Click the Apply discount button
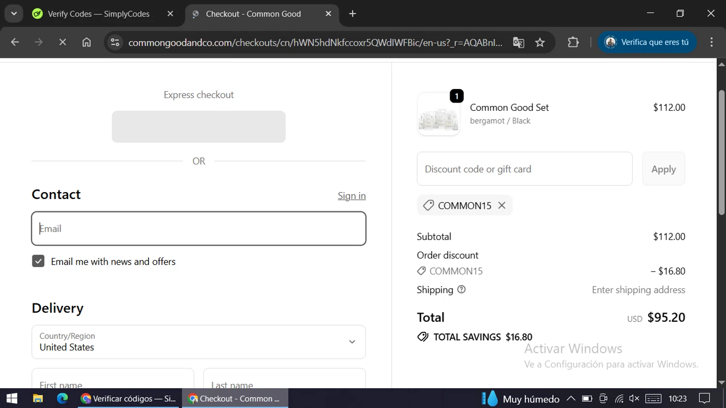The width and height of the screenshot is (726, 408). coord(664,169)
